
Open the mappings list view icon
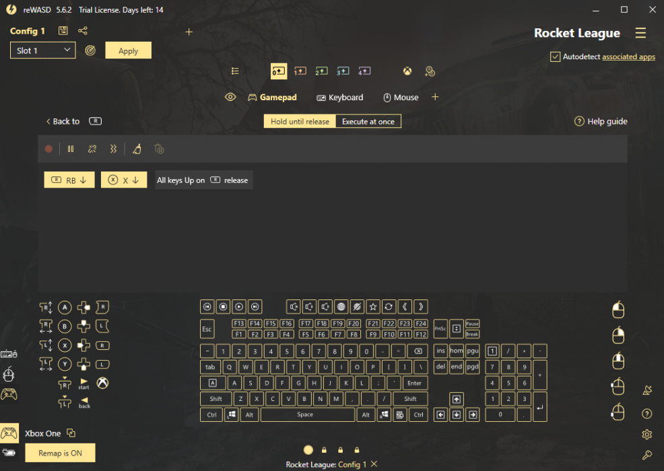click(235, 71)
